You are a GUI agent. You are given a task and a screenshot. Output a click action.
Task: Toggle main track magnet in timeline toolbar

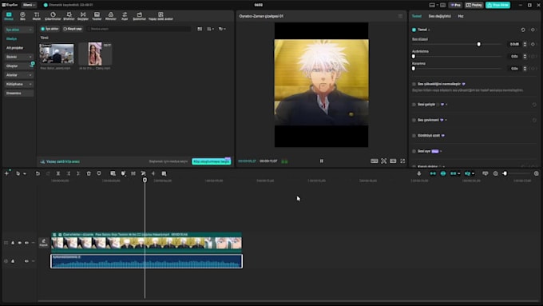[x=433, y=173]
